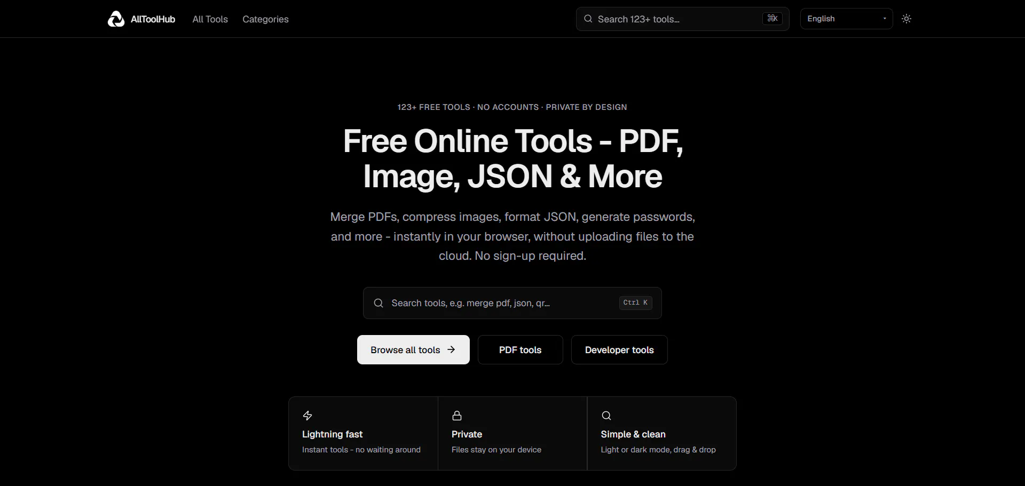This screenshot has width=1025, height=486.
Task: Click the hero search magnifier icon
Action: click(379, 303)
